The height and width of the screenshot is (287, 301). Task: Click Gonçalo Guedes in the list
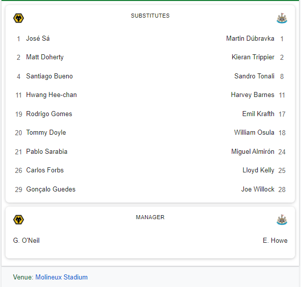(x=51, y=189)
